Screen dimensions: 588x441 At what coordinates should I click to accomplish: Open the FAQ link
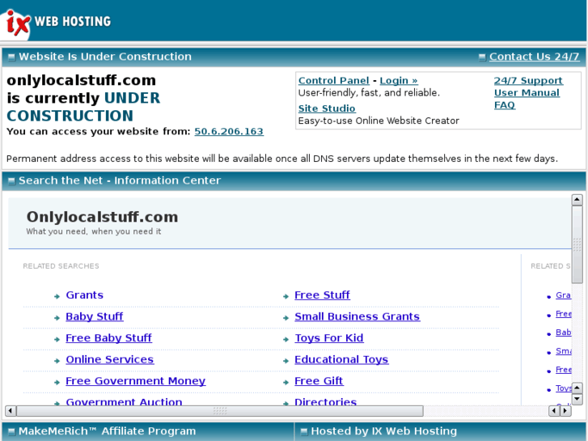point(505,105)
